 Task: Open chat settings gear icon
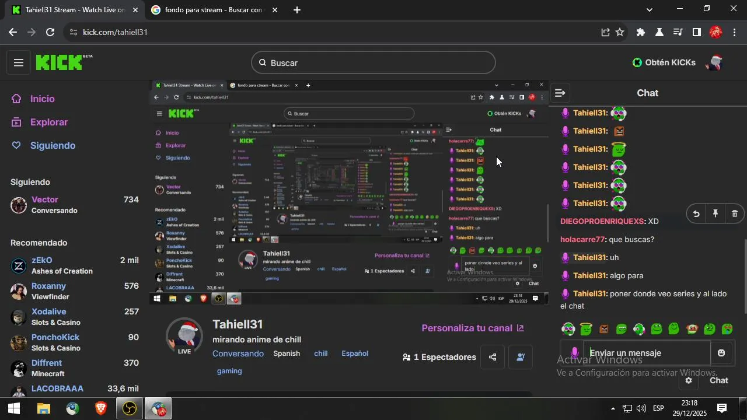tap(689, 380)
